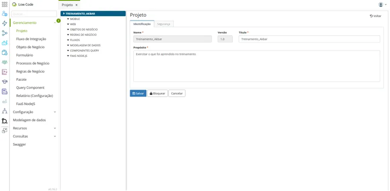This screenshot has height=191, width=390.
Task: Open Query Component menu item
Action: pyautogui.click(x=30, y=87)
